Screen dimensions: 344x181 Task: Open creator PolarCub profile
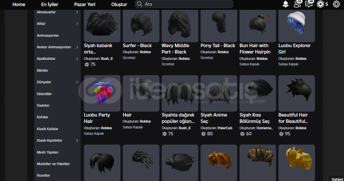coord(225,128)
